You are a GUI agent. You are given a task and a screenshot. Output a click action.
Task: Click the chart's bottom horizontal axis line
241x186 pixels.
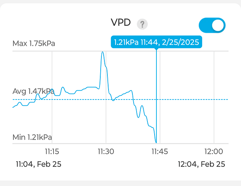(187, 144)
